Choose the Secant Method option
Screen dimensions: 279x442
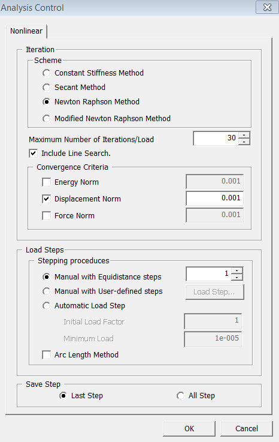47,88
